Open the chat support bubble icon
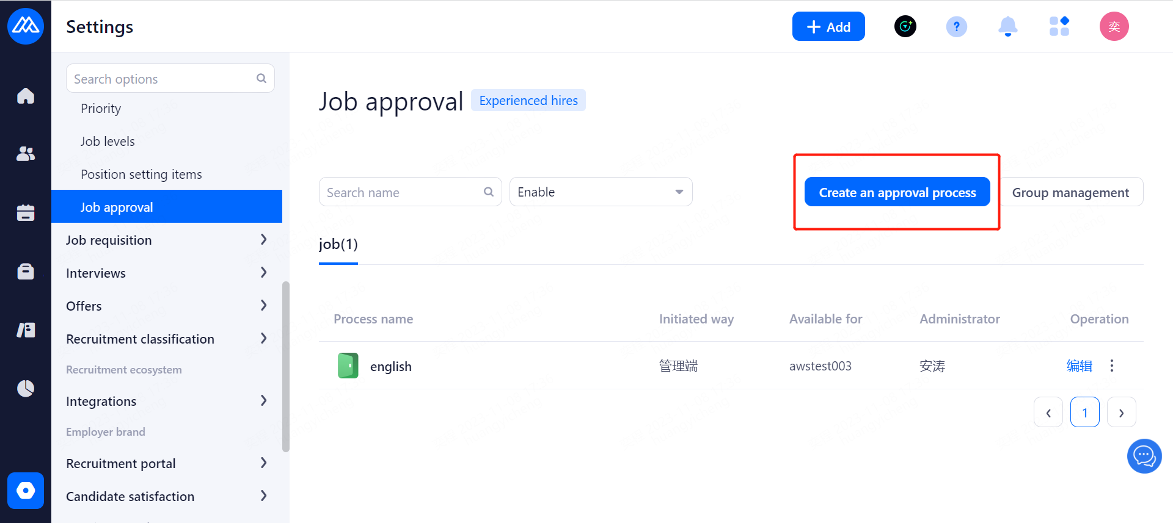1173x523 pixels. point(1144,456)
